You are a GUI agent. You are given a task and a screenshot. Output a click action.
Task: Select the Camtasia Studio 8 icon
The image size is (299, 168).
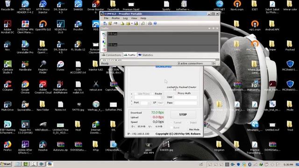coord(7,67)
